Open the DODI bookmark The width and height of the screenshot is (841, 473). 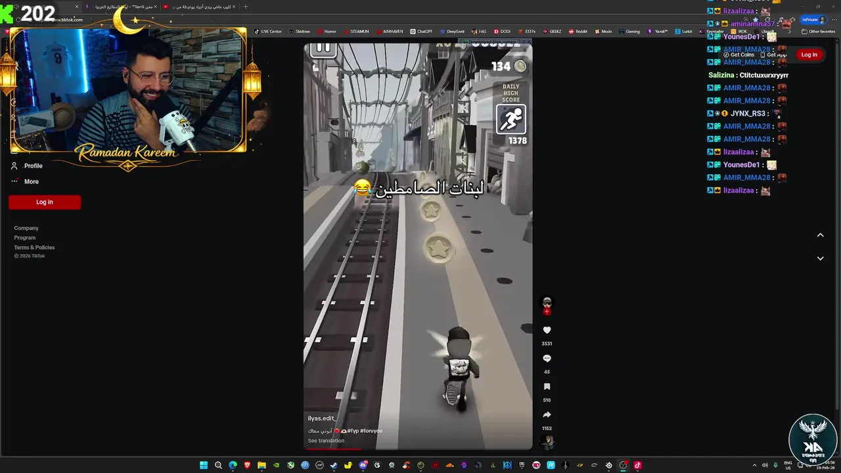[x=502, y=32]
